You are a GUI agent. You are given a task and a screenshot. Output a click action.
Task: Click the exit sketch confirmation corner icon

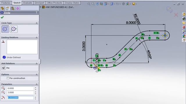[169, 10]
